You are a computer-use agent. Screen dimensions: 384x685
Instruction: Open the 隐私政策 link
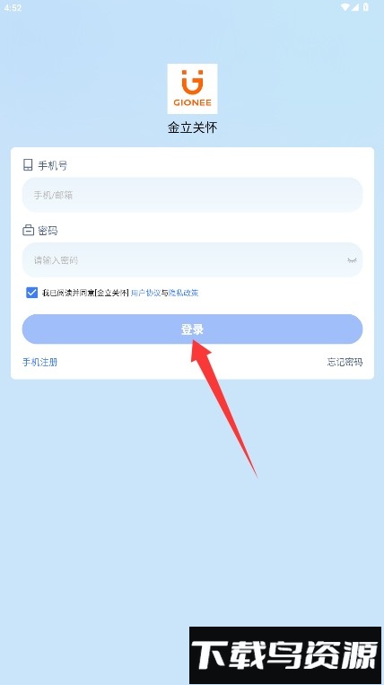[x=184, y=294]
